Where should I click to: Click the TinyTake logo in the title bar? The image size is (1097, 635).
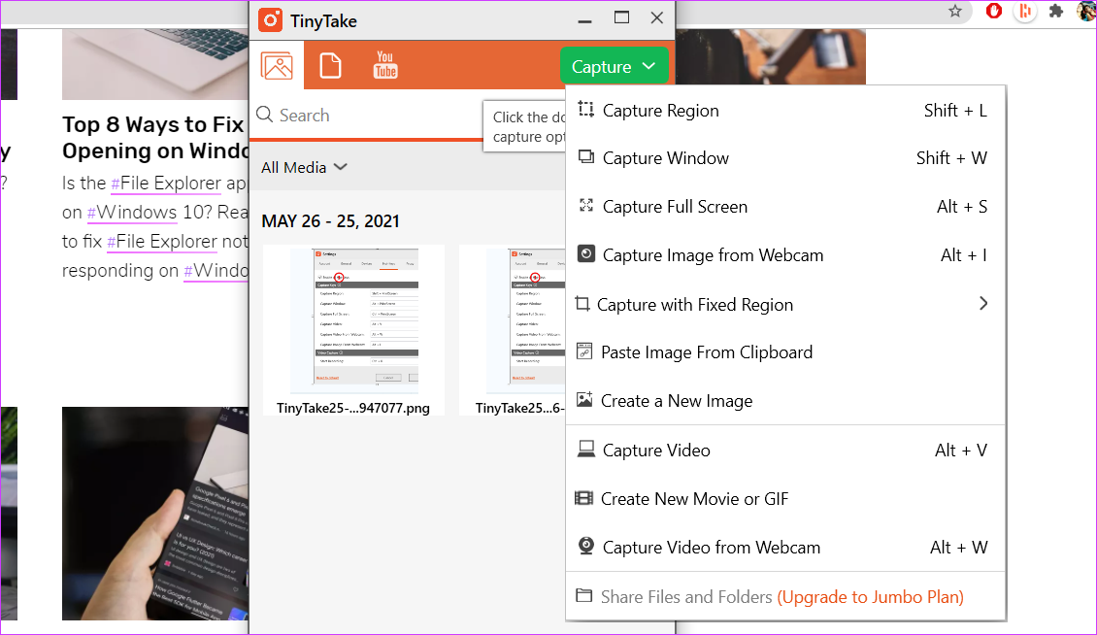tap(271, 20)
